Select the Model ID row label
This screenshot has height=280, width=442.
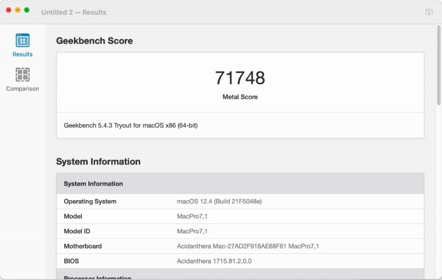[77, 231]
